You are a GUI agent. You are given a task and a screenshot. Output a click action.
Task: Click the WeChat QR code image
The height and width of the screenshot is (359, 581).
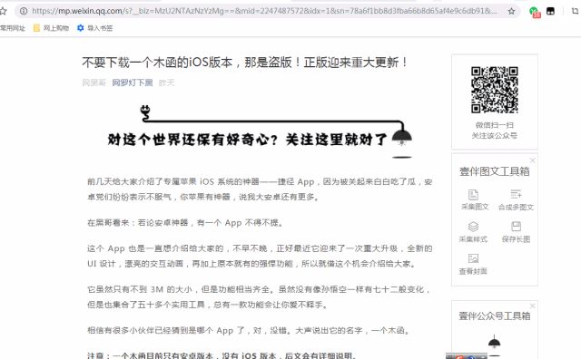coord(494,90)
